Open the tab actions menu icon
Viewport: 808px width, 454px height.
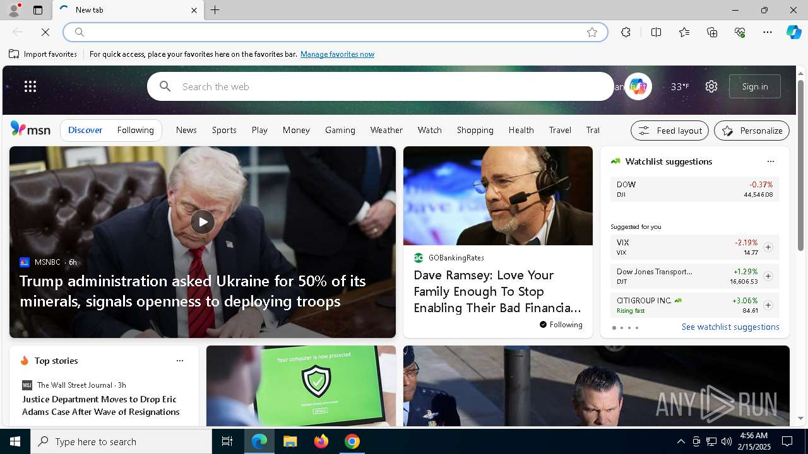click(38, 10)
